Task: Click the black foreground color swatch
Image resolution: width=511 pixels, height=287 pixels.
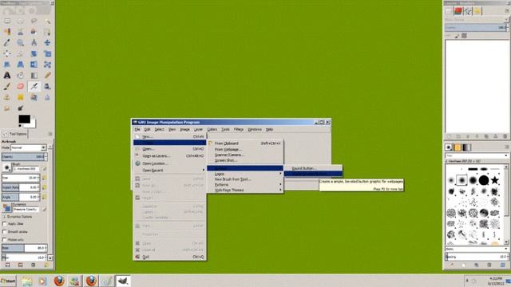Action: (x=24, y=119)
